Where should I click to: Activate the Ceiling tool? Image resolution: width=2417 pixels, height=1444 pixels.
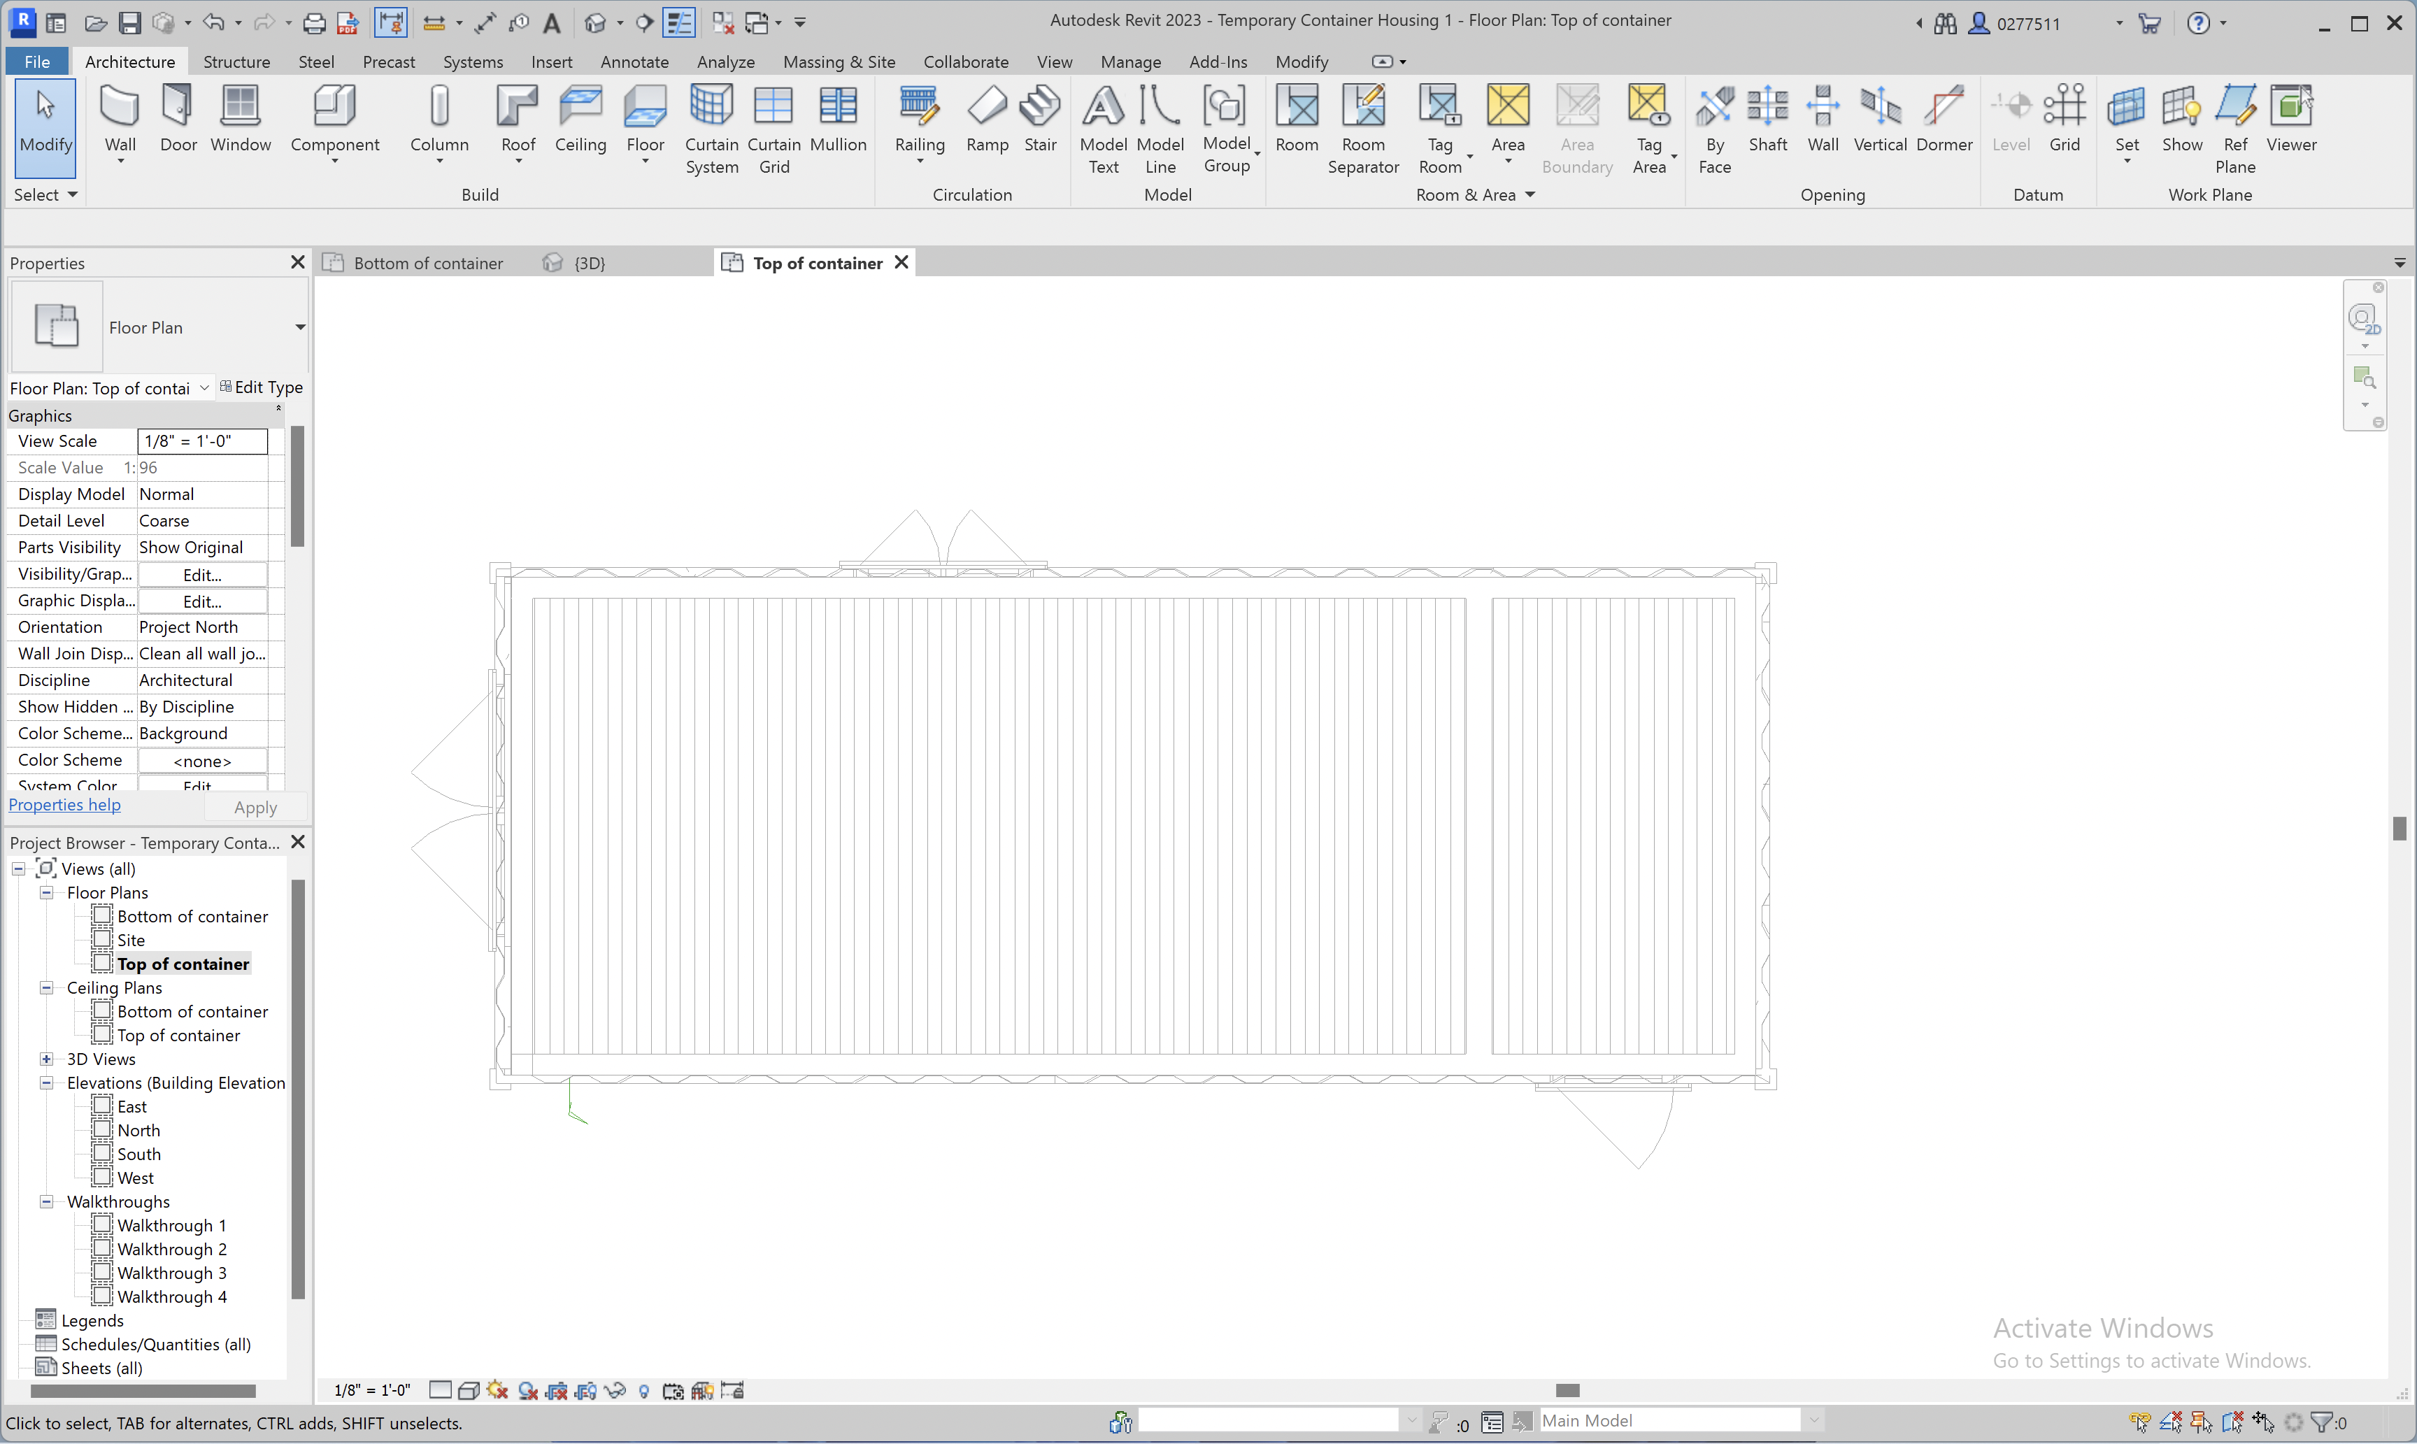580,119
